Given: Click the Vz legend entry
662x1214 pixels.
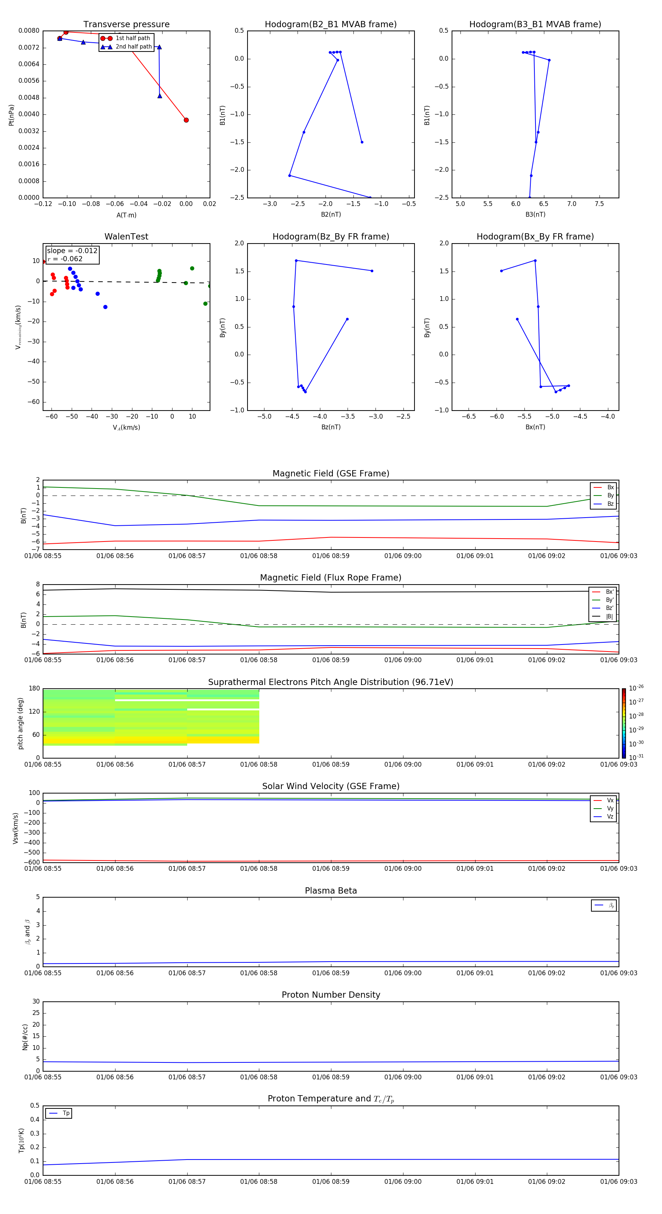Looking at the screenshot, I should point(604,817).
